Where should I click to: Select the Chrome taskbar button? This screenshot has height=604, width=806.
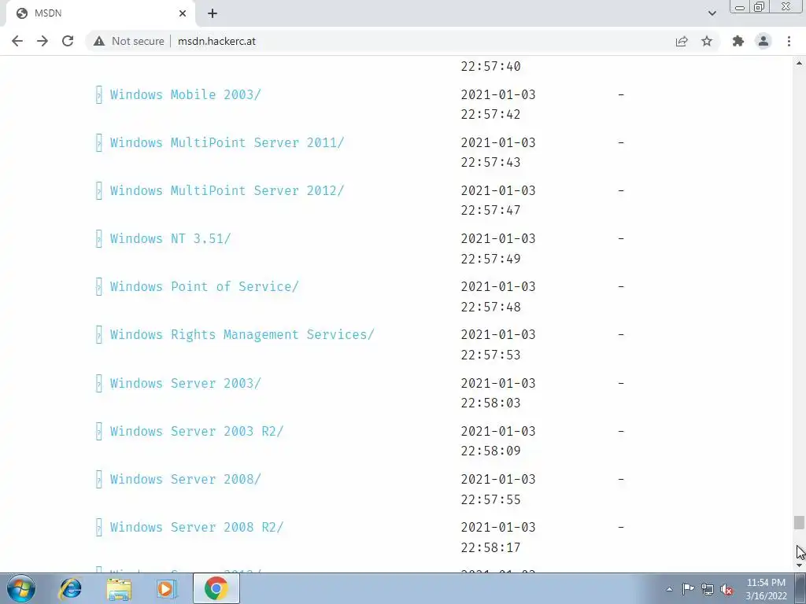point(216,588)
